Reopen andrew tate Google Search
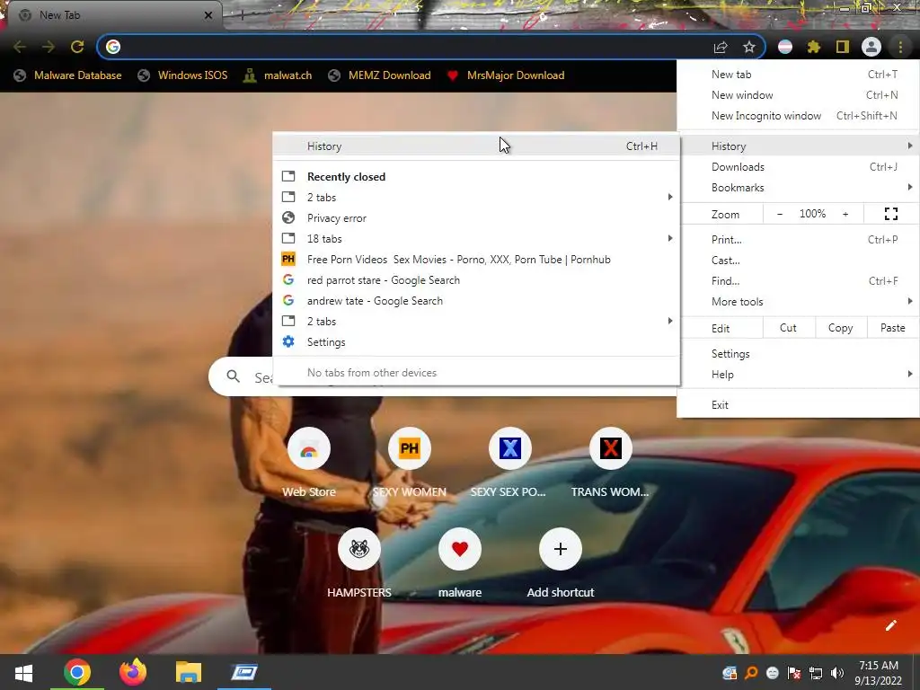The image size is (920, 690). [476, 301]
